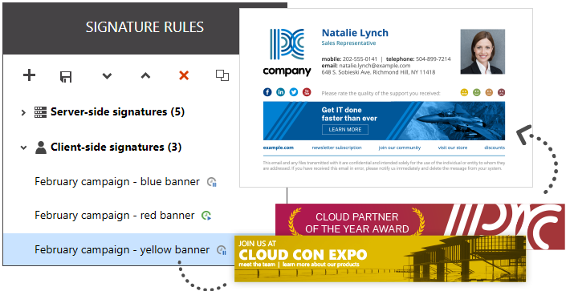Rate support with the yellow smiley face

(464, 92)
